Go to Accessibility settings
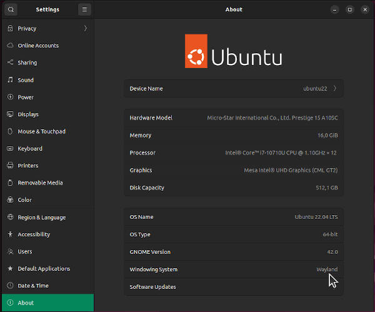 click(x=48, y=234)
